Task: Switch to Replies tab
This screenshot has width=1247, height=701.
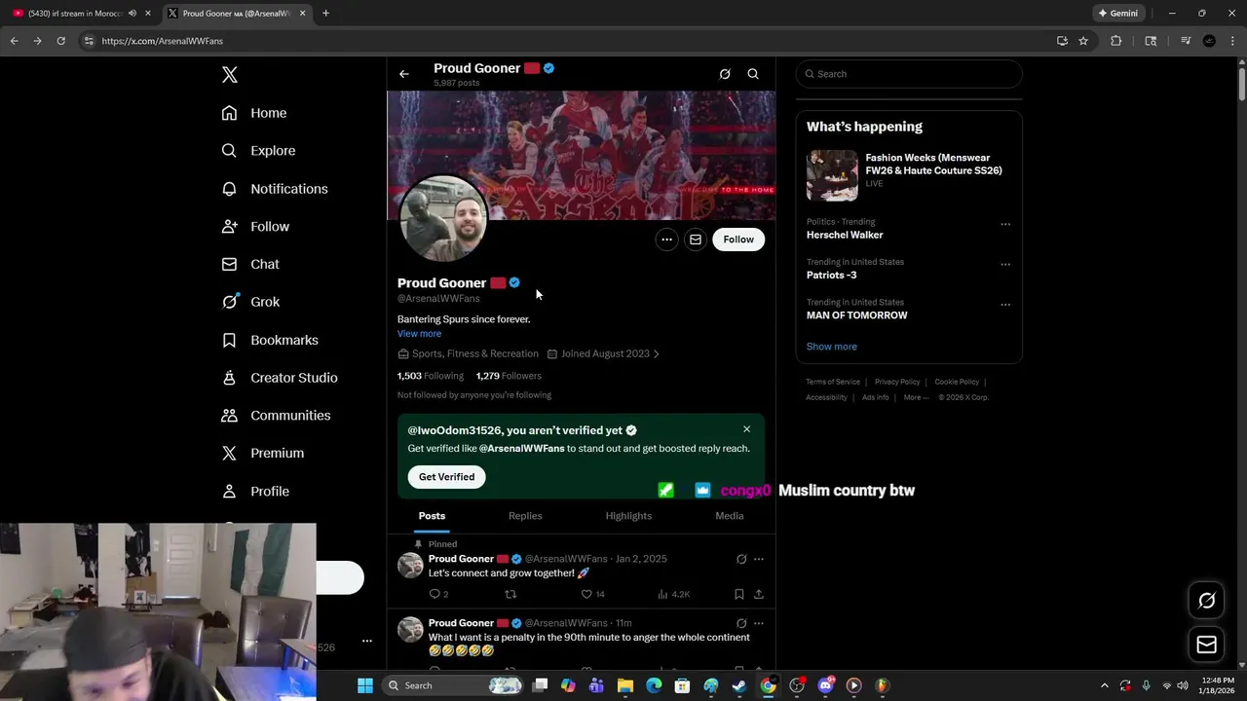Action: coord(525,516)
